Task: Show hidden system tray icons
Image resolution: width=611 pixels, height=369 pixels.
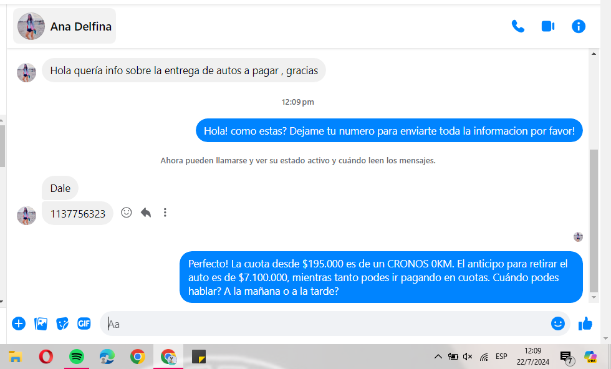Action: click(x=438, y=357)
